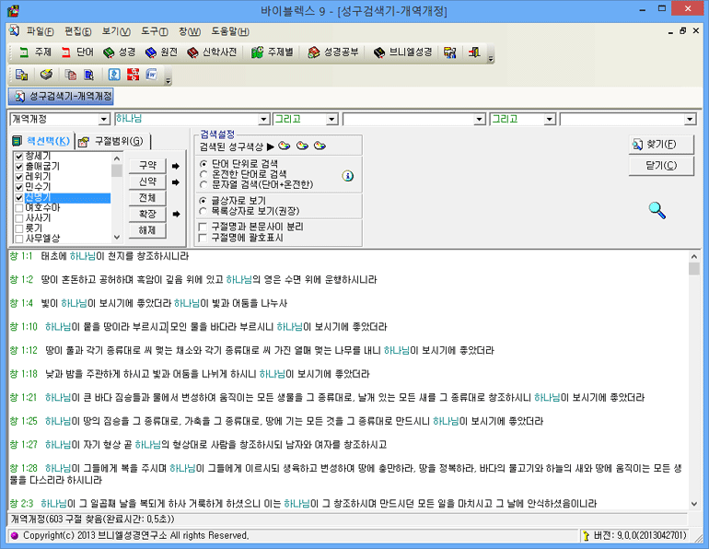
Task: Check the 사사기 book checkbox
Action: (x=19, y=218)
